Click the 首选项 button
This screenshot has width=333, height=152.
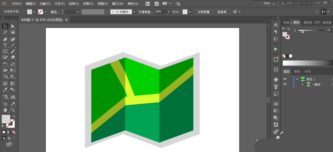[x=222, y=12]
